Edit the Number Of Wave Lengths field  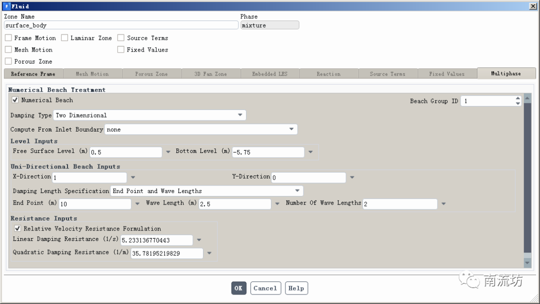[400, 204]
